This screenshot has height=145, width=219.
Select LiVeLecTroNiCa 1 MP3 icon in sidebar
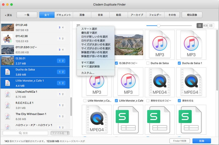(x=8, y=94)
